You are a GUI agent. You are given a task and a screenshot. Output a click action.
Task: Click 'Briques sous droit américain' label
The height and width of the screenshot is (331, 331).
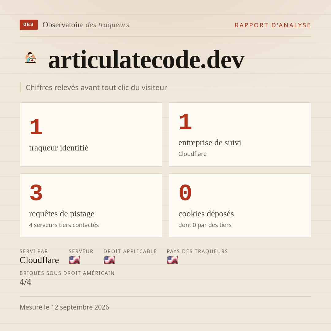coord(67,273)
